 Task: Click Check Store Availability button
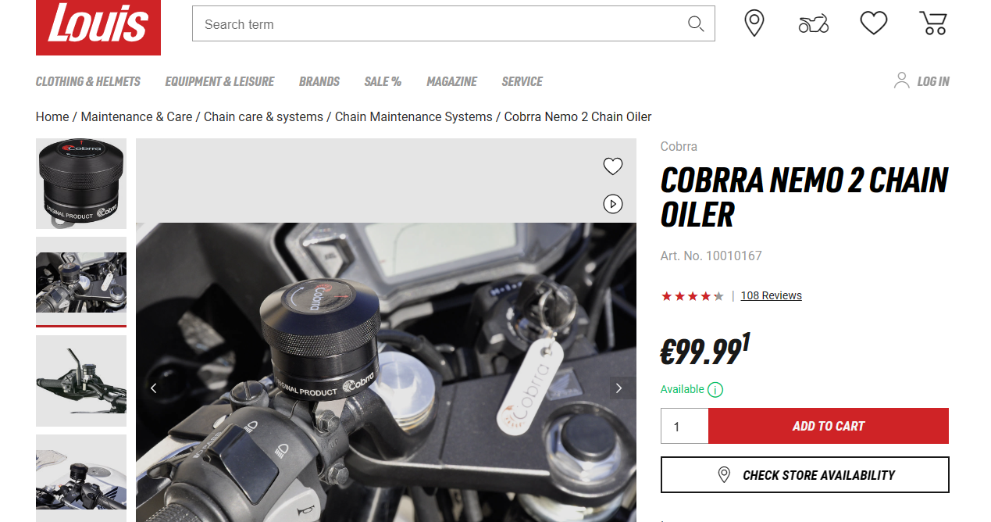[x=805, y=475]
